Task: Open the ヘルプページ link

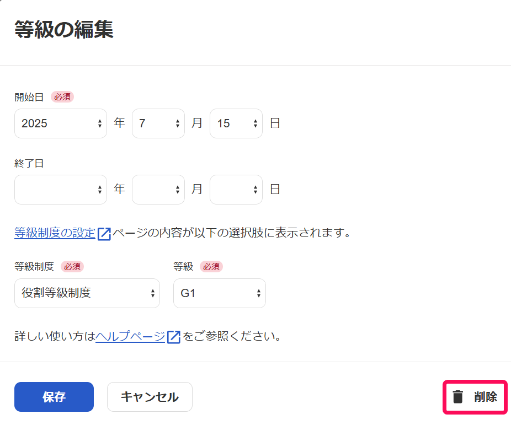Action: coord(130,336)
